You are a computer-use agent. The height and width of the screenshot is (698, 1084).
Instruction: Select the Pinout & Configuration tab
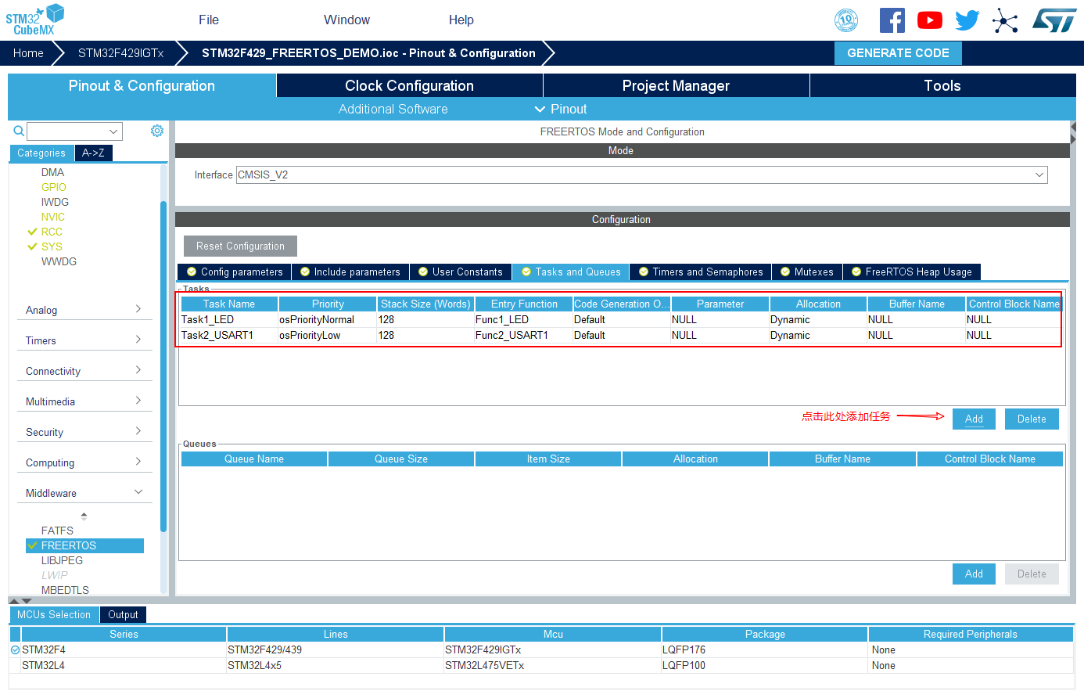(142, 85)
